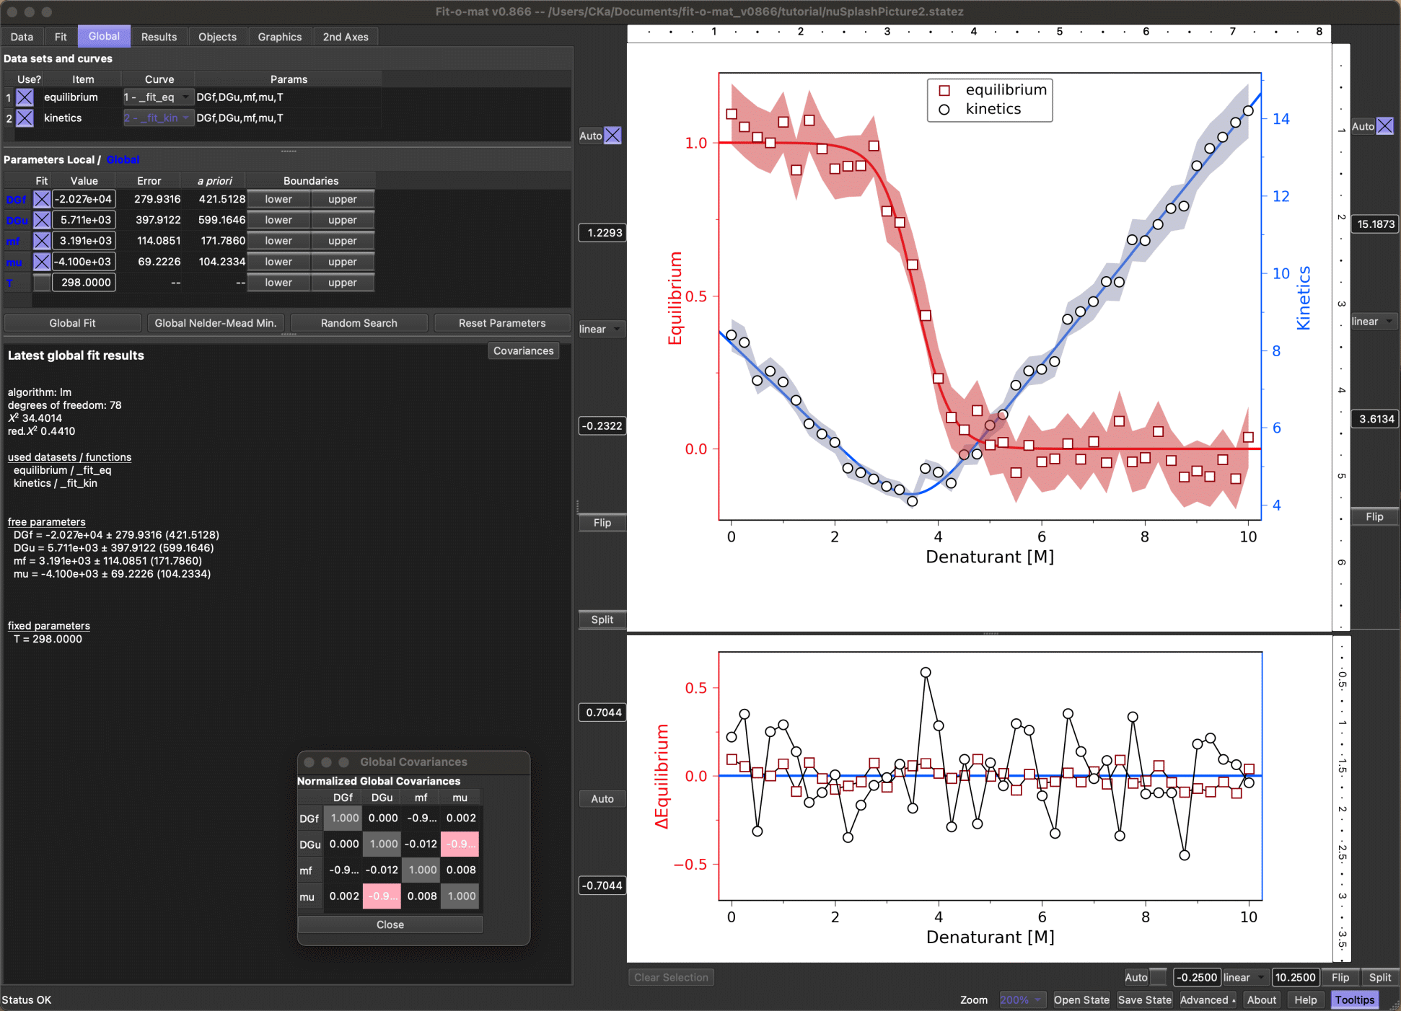Open the Graphics tab panel

(279, 36)
